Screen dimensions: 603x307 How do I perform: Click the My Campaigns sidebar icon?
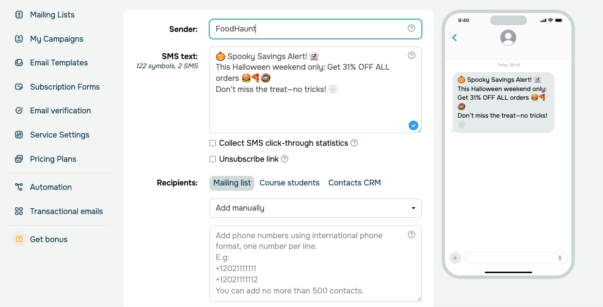(19, 39)
